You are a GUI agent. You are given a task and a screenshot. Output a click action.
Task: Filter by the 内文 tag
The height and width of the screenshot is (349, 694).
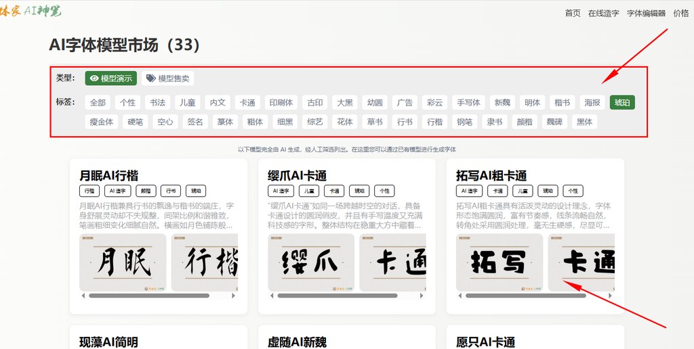218,103
